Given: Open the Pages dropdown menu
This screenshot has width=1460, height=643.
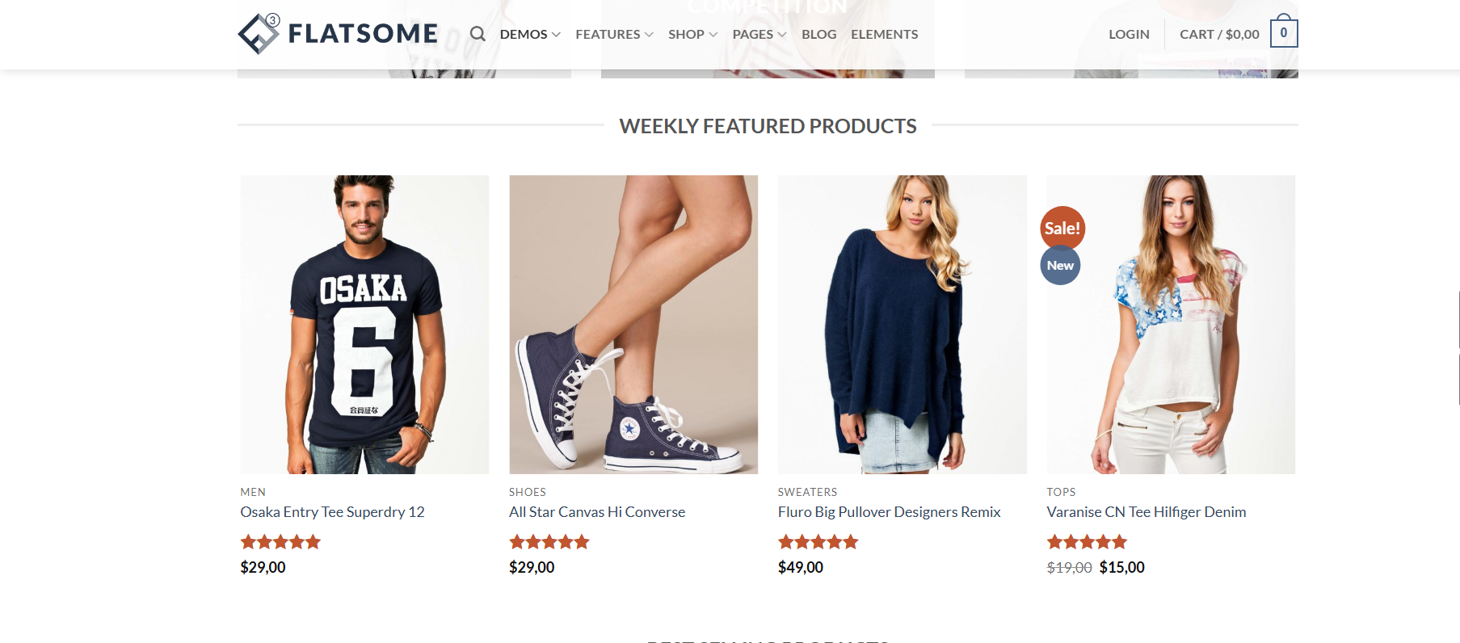Looking at the screenshot, I should point(759,34).
